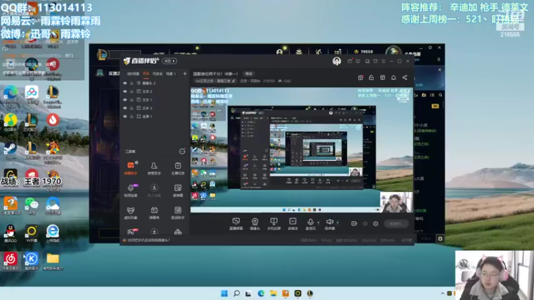
Task: Add 手机投屏 phone mirroring source
Action: pos(274,224)
